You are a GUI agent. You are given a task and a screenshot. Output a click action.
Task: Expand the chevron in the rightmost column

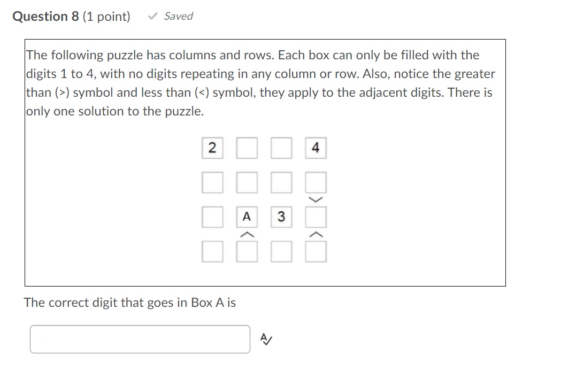tap(316, 234)
